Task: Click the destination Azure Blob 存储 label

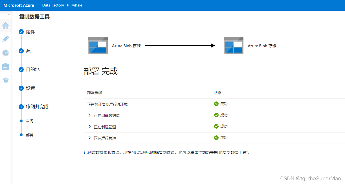Action: (x=262, y=46)
